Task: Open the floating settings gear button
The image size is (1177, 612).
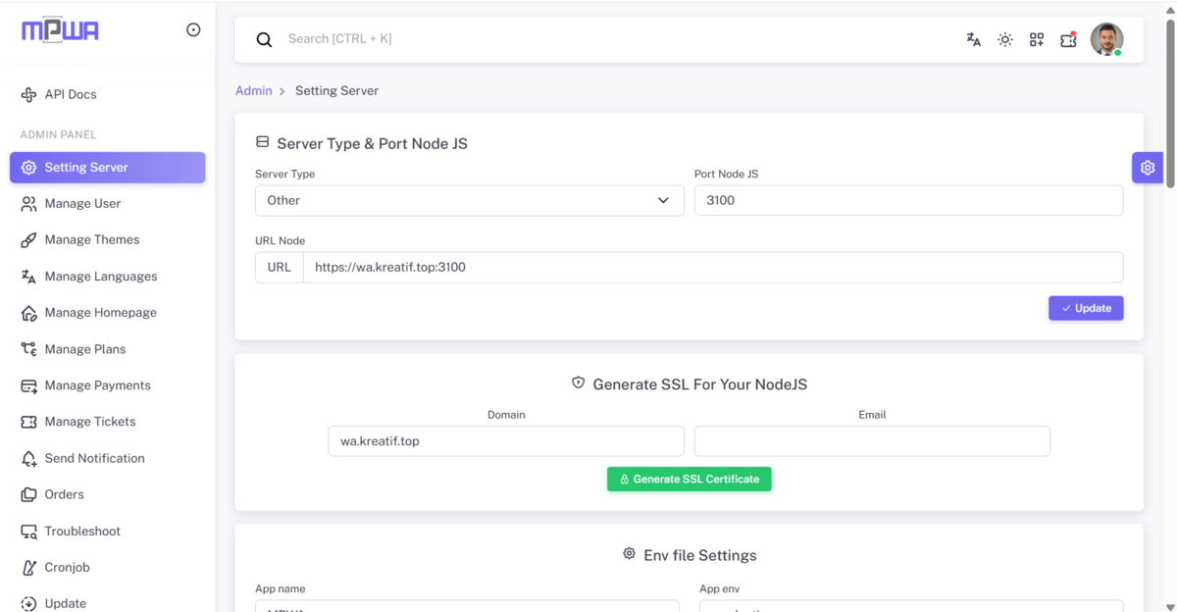Action: tap(1148, 168)
